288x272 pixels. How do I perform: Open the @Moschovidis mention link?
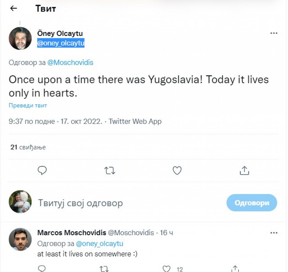pos(70,62)
